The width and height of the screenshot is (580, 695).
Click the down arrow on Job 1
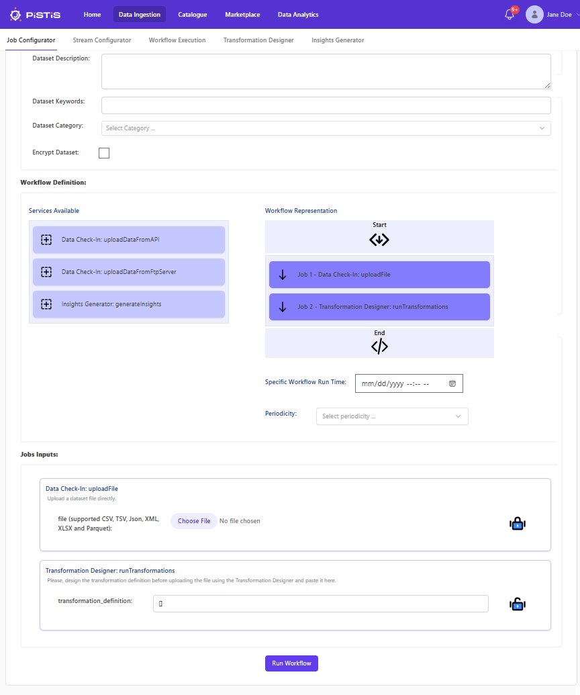coord(283,275)
